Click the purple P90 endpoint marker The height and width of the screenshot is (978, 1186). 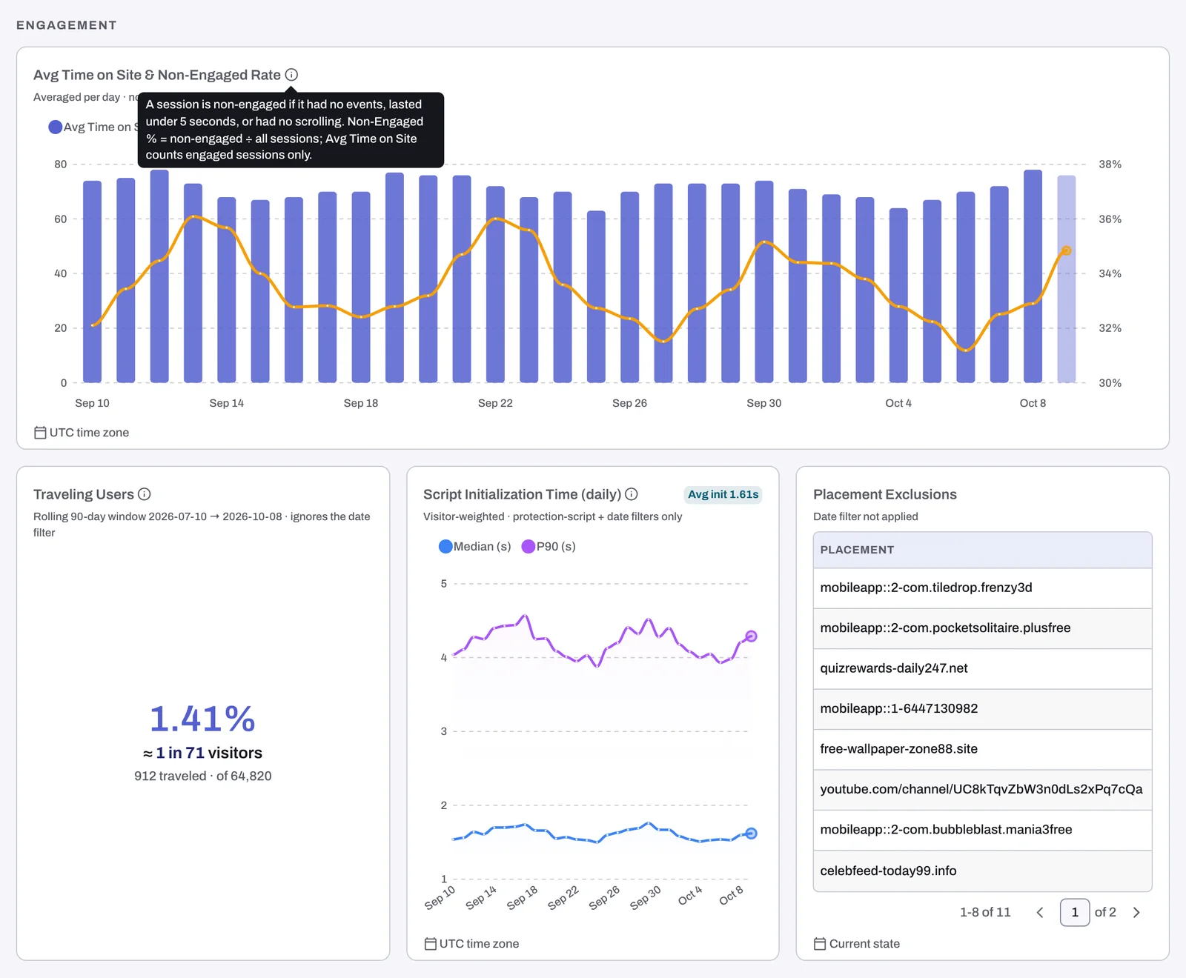pyautogui.click(x=751, y=636)
